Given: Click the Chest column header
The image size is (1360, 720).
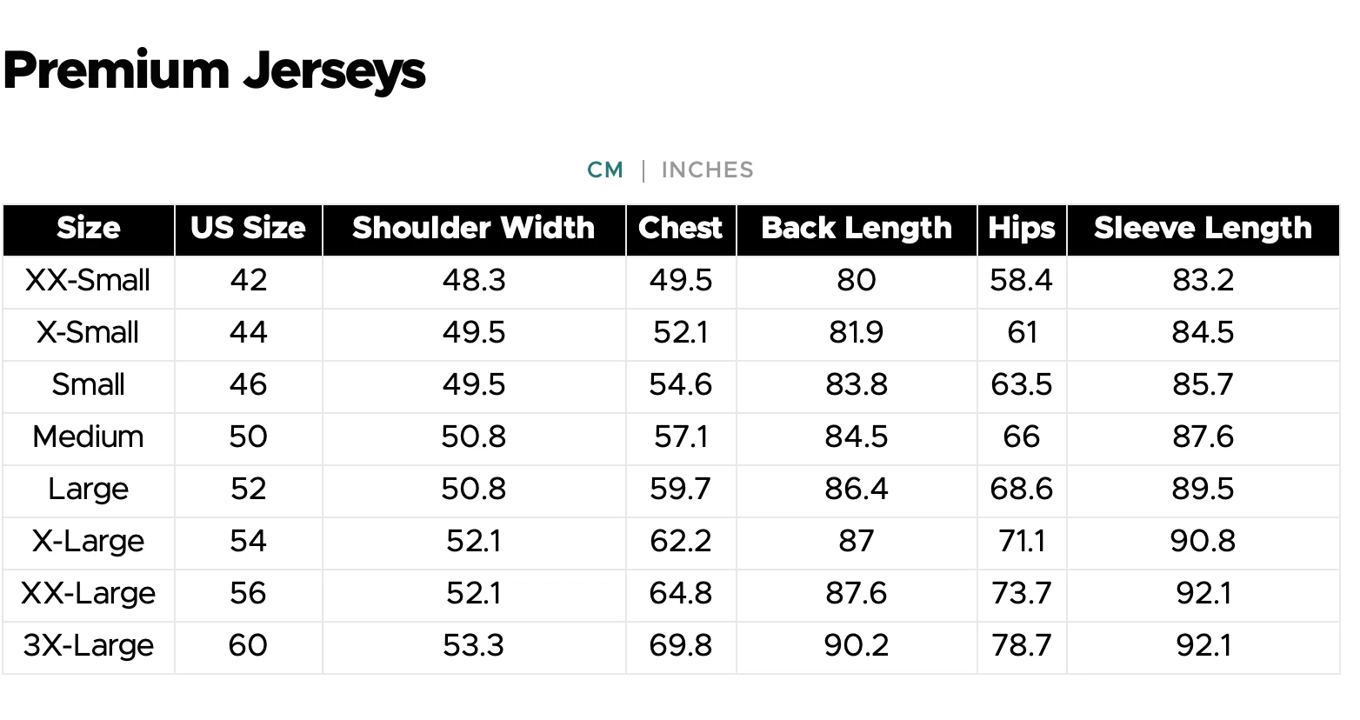Looking at the screenshot, I should (x=680, y=229).
